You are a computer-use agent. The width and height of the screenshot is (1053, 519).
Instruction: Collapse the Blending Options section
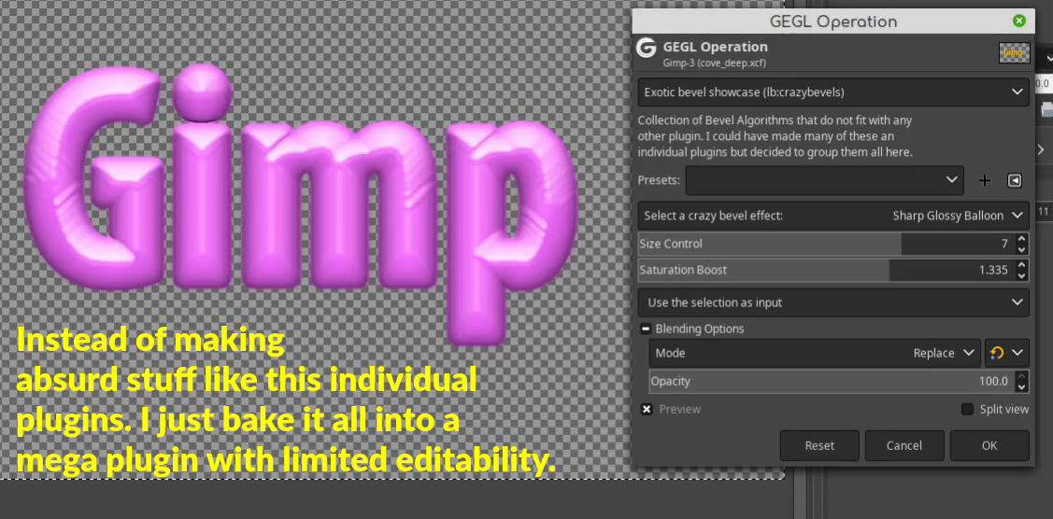[646, 329]
